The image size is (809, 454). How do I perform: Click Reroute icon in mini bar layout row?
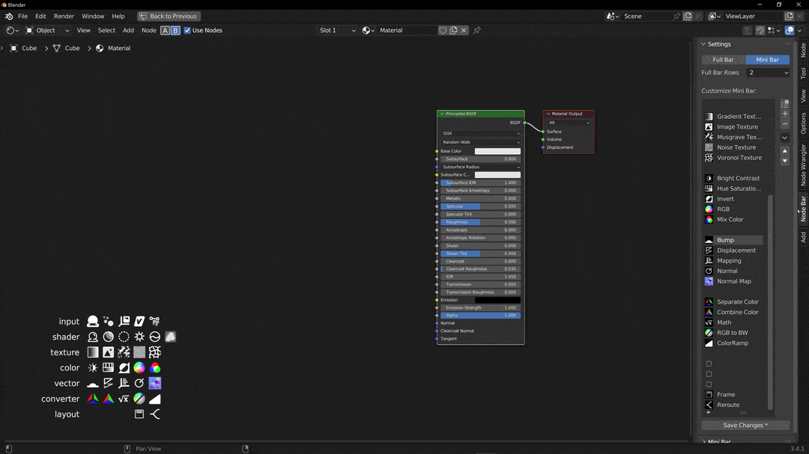[155, 414]
